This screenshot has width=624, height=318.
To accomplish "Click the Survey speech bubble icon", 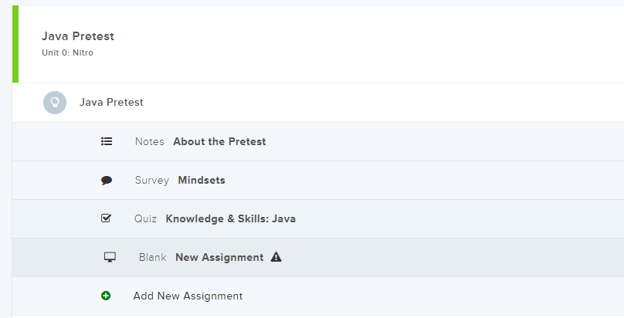I will [107, 181].
